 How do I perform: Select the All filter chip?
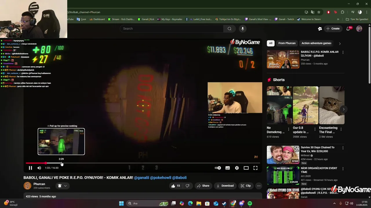[270, 43]
